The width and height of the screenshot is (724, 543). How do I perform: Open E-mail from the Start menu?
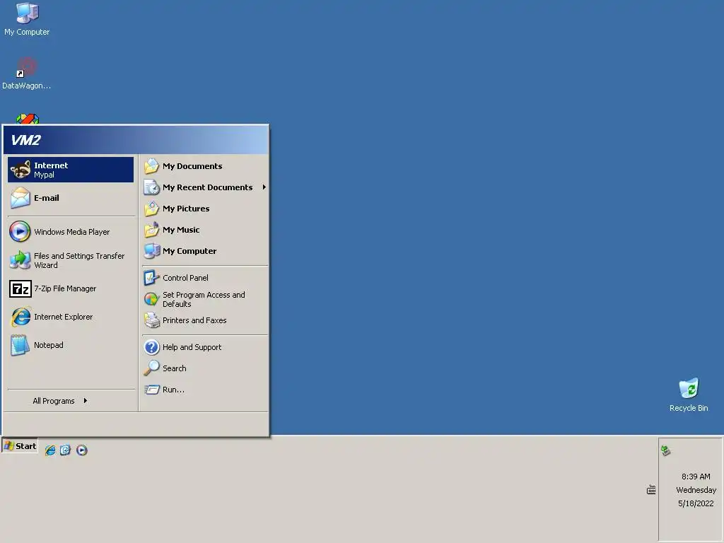(71, 198)
